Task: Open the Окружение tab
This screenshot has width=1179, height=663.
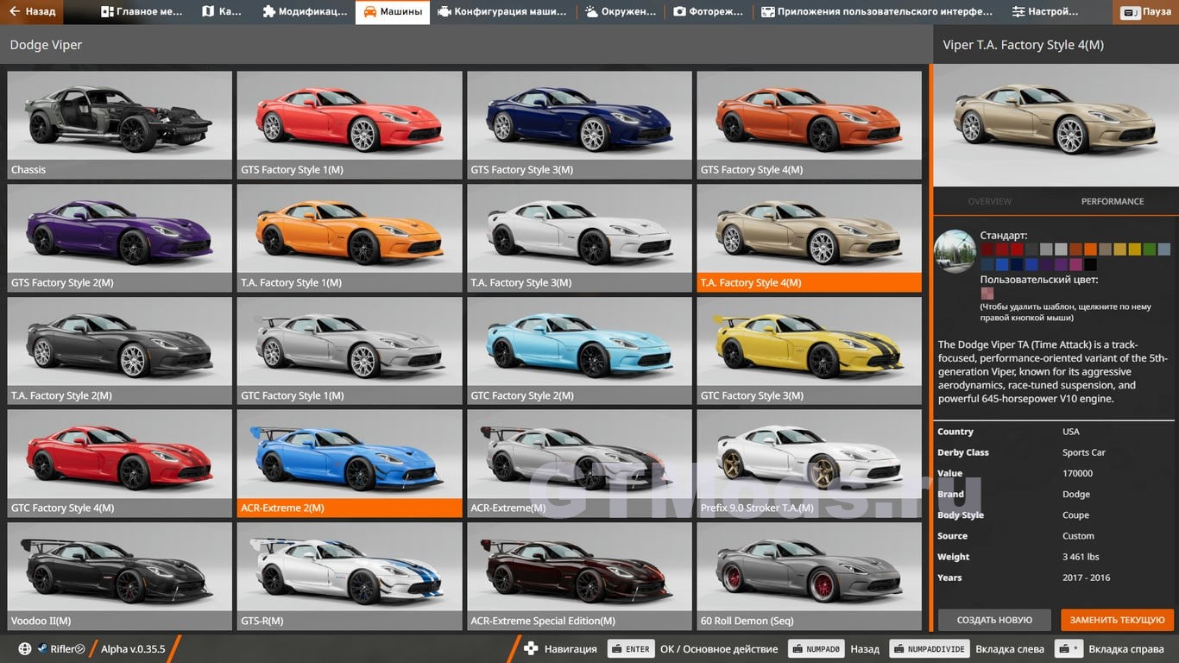Action: coord(621,12)
